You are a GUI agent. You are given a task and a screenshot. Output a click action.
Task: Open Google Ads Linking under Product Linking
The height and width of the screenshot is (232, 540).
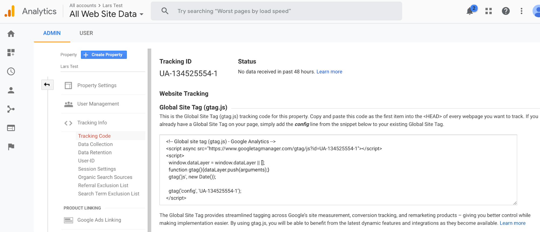pyautogui.click(x=99, y=220)
